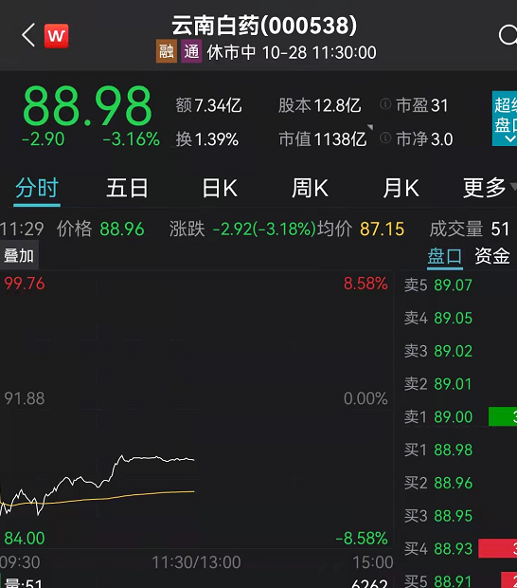517x588 pixels.
Task: Expand the 超级盘口 teal panel
Action: pos(505,119)
